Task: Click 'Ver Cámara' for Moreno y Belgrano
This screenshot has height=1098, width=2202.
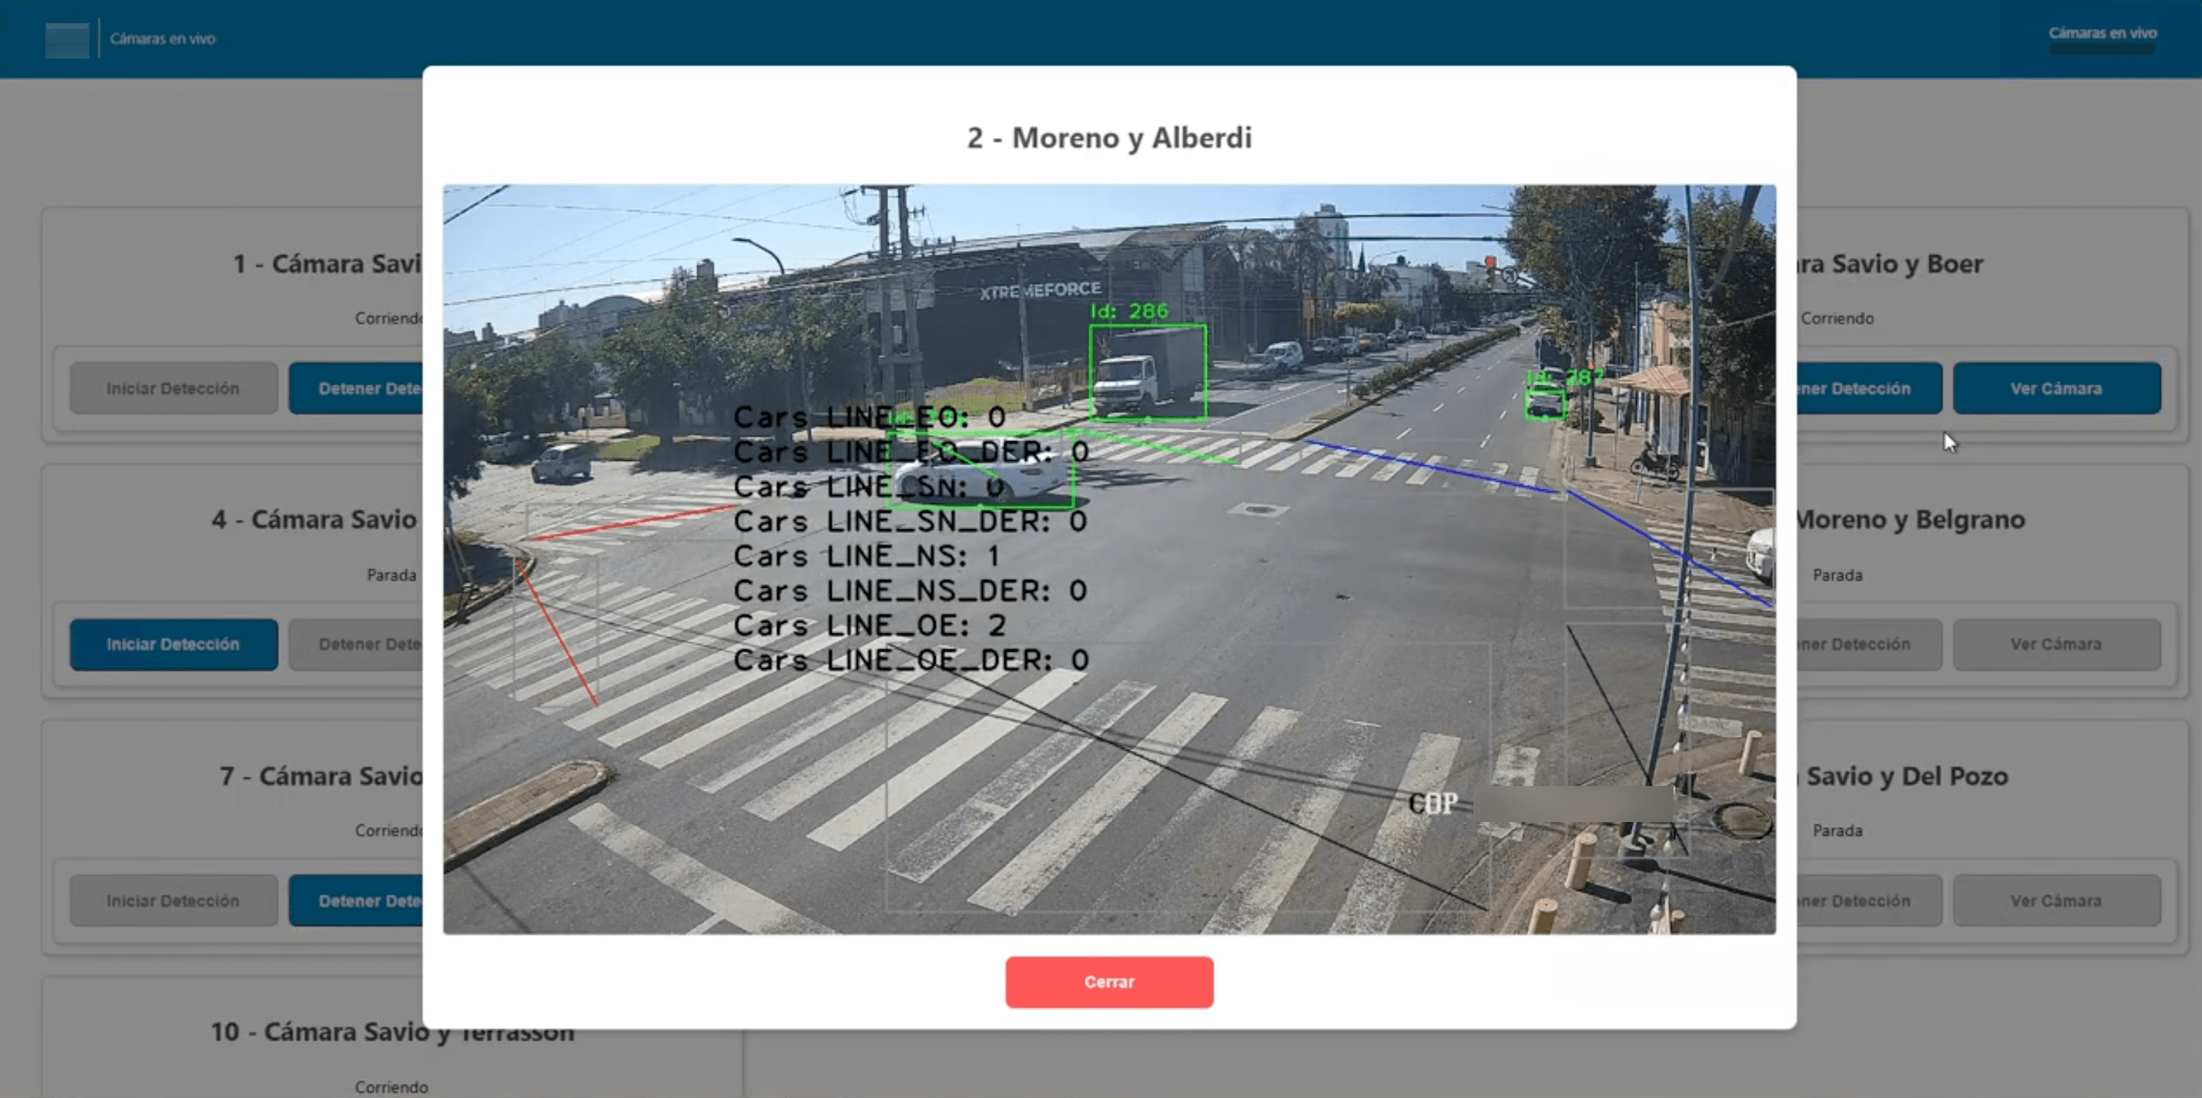Action: coord(2056,644)
